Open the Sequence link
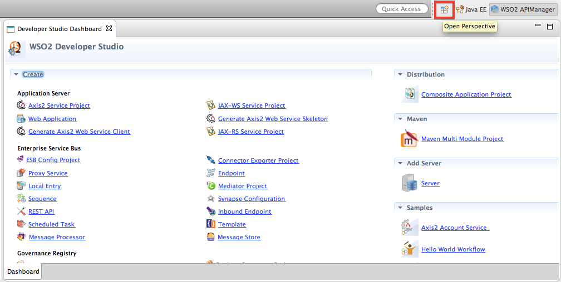 click(x=42, y=199)
